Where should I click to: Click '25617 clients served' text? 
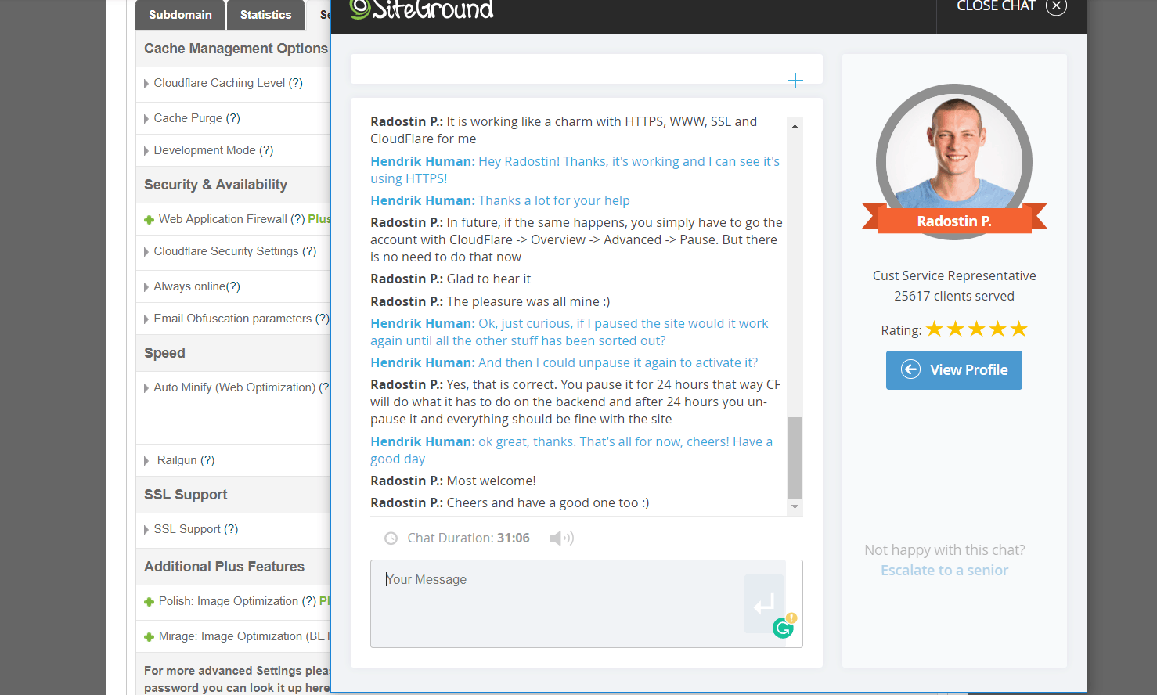click(x=954, y=296)
